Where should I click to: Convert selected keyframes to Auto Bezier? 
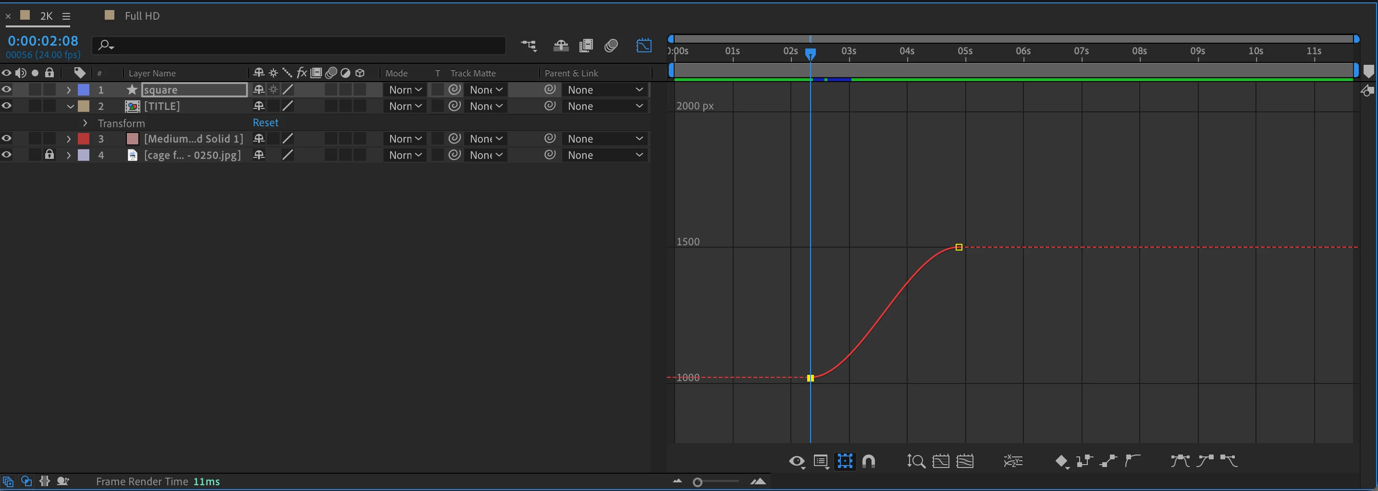coord(1132,461)
